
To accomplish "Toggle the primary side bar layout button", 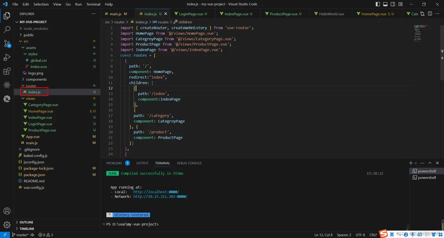I will pyautogui.click(x=378, y=4).
